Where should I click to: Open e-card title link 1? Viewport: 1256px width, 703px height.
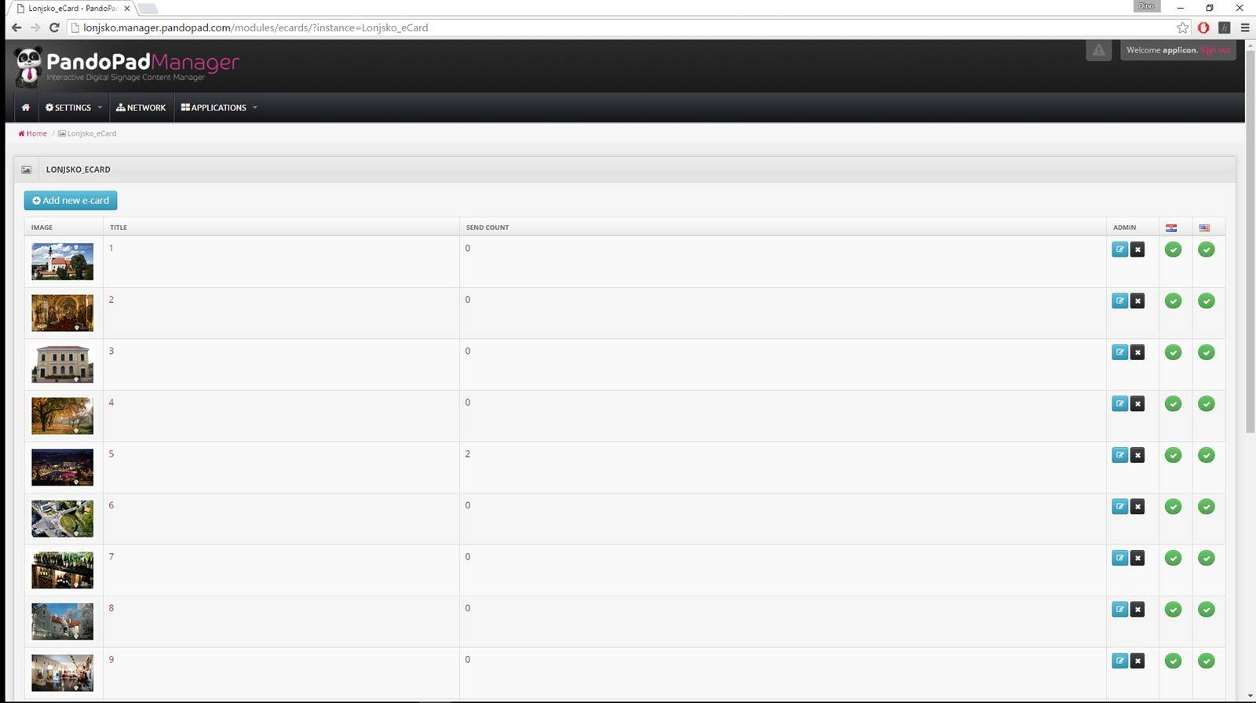(111, 248)
